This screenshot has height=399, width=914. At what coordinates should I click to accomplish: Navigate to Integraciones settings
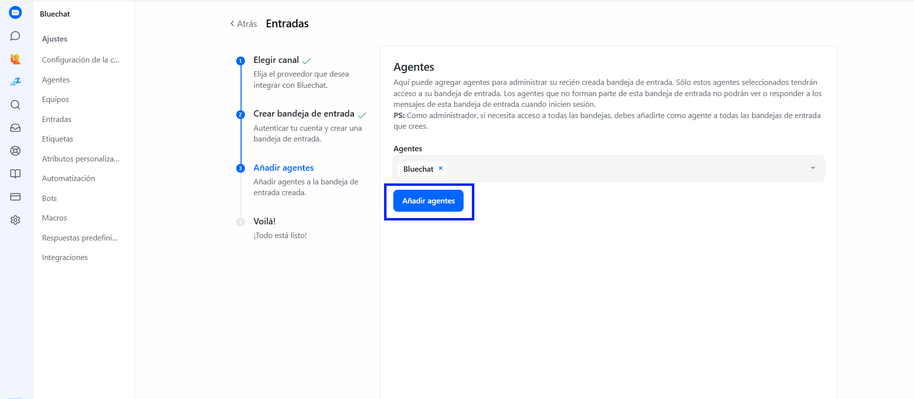(x=65, y=258)
